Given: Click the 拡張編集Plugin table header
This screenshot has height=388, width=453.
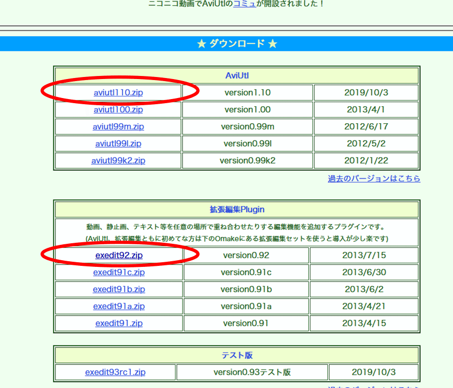Looking at the screenshot, I should [237, 209].
